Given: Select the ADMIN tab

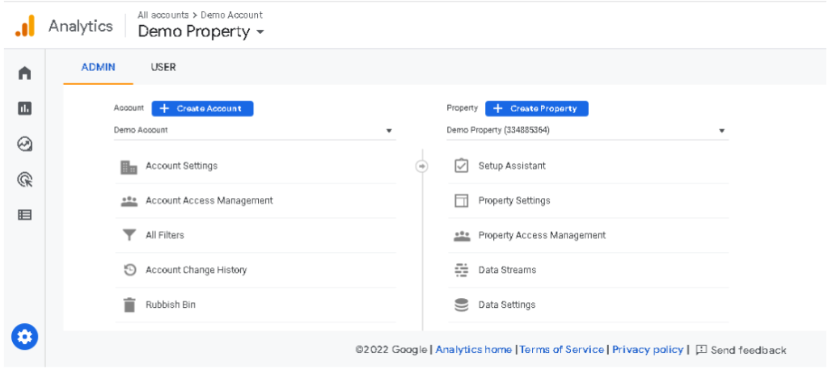Looking at the screenshot, I should point(98,67).
